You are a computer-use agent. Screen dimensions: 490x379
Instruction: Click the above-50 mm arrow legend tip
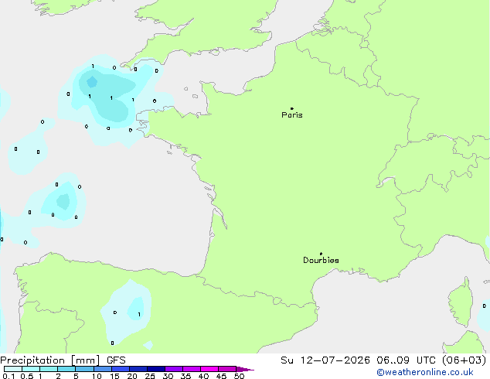tap(245, 369)
